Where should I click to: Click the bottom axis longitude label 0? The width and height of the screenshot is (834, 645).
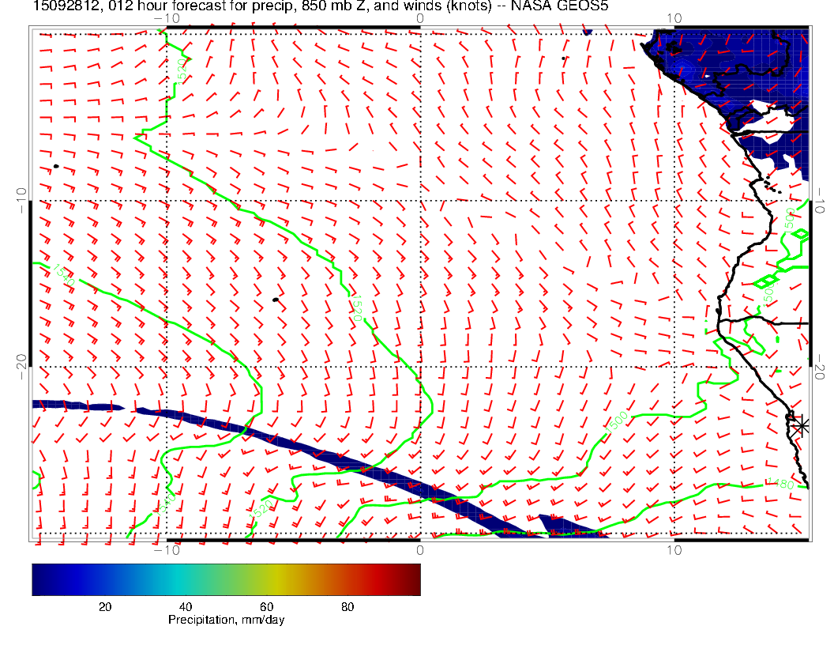pyautogui.click(x=419, y=549)
